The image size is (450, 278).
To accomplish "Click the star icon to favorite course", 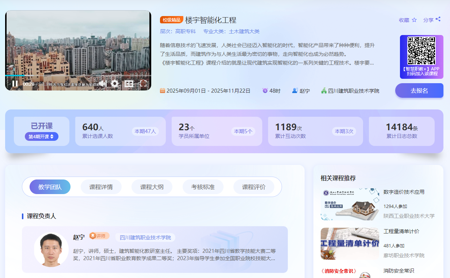I will coord(414,20).
